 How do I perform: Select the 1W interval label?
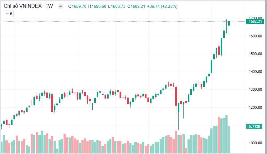click(x=49, y=6)
